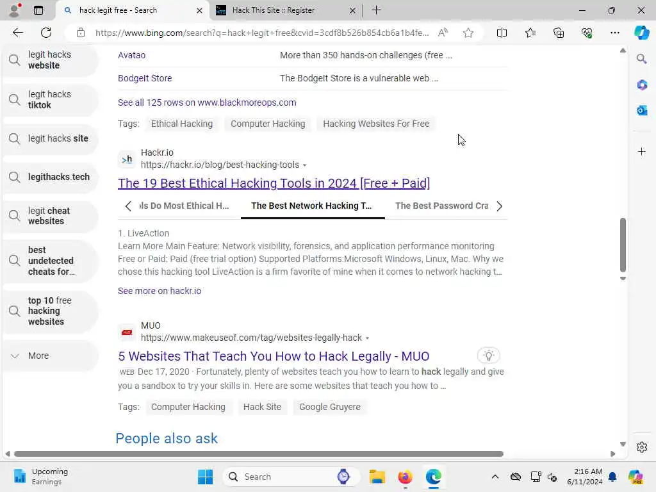
Task: Open Browser essentials heart icon
Action: pos(587,33)
